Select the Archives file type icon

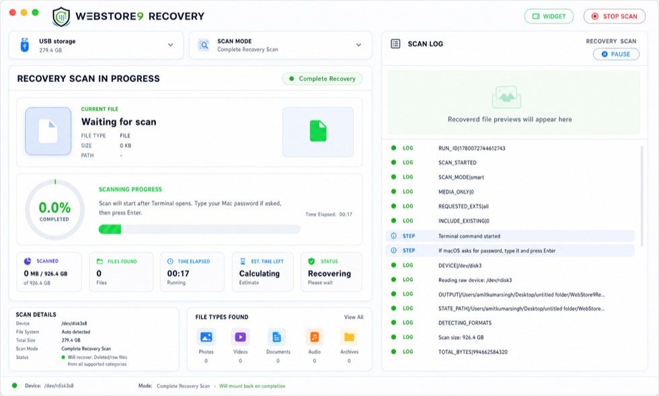tap(349, 337)
